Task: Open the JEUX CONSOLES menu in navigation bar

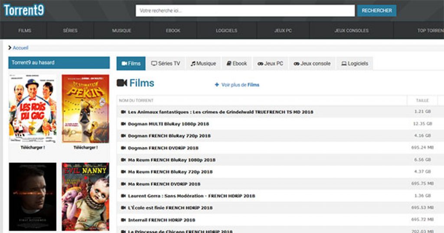Action: click(351, 31)
